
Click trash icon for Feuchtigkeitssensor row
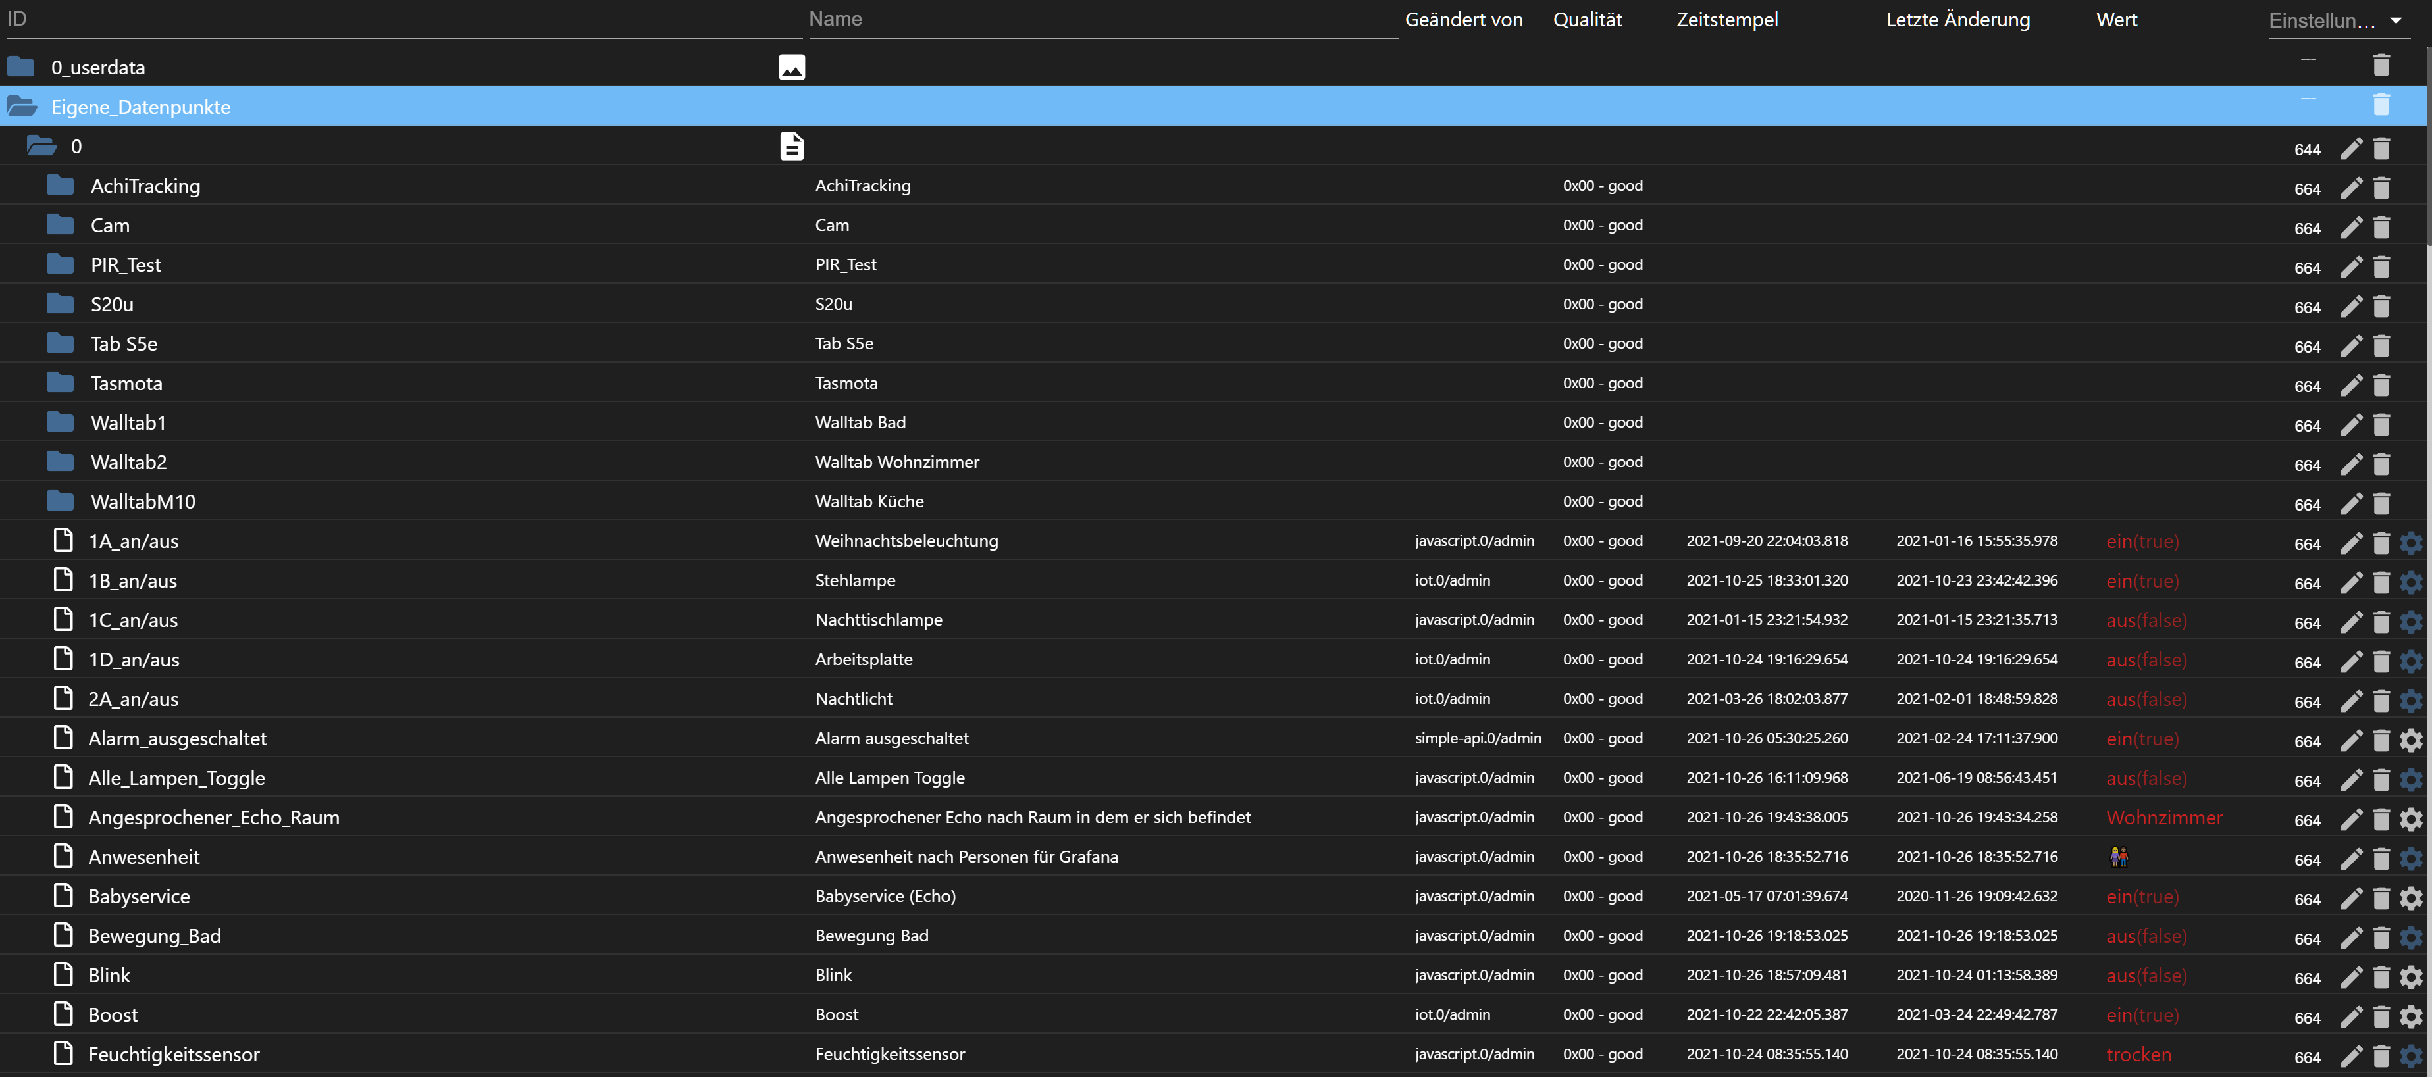tap(2381, 1056)
